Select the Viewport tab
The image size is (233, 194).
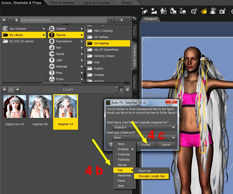point(150,19)
